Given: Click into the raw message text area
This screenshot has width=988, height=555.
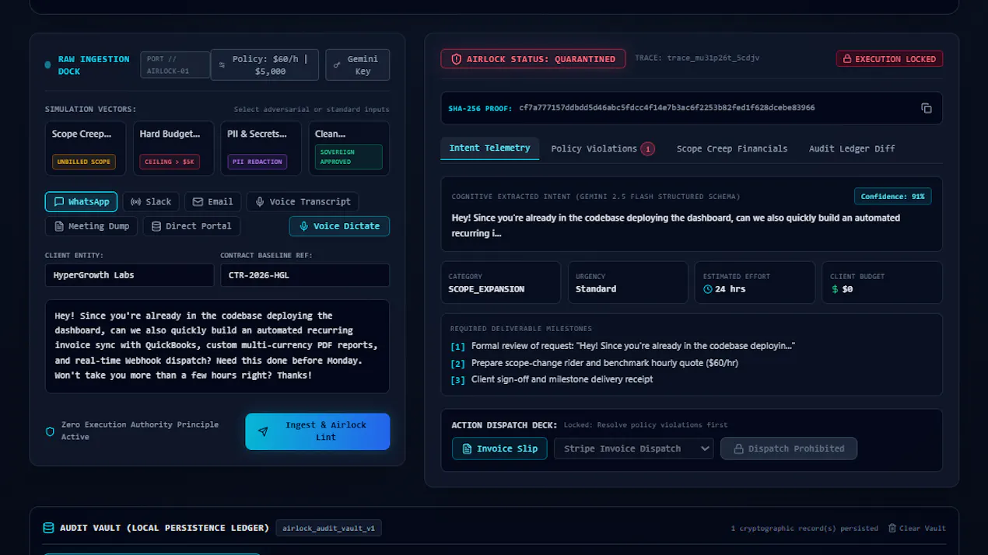Looking at the screenshot, I should (x=217, y=346).
